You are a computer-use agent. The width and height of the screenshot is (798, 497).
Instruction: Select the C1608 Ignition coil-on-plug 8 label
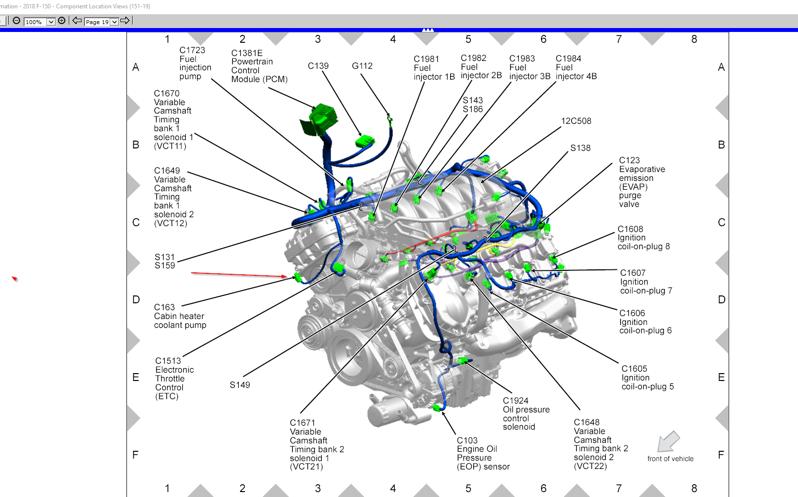click(643, 237)
